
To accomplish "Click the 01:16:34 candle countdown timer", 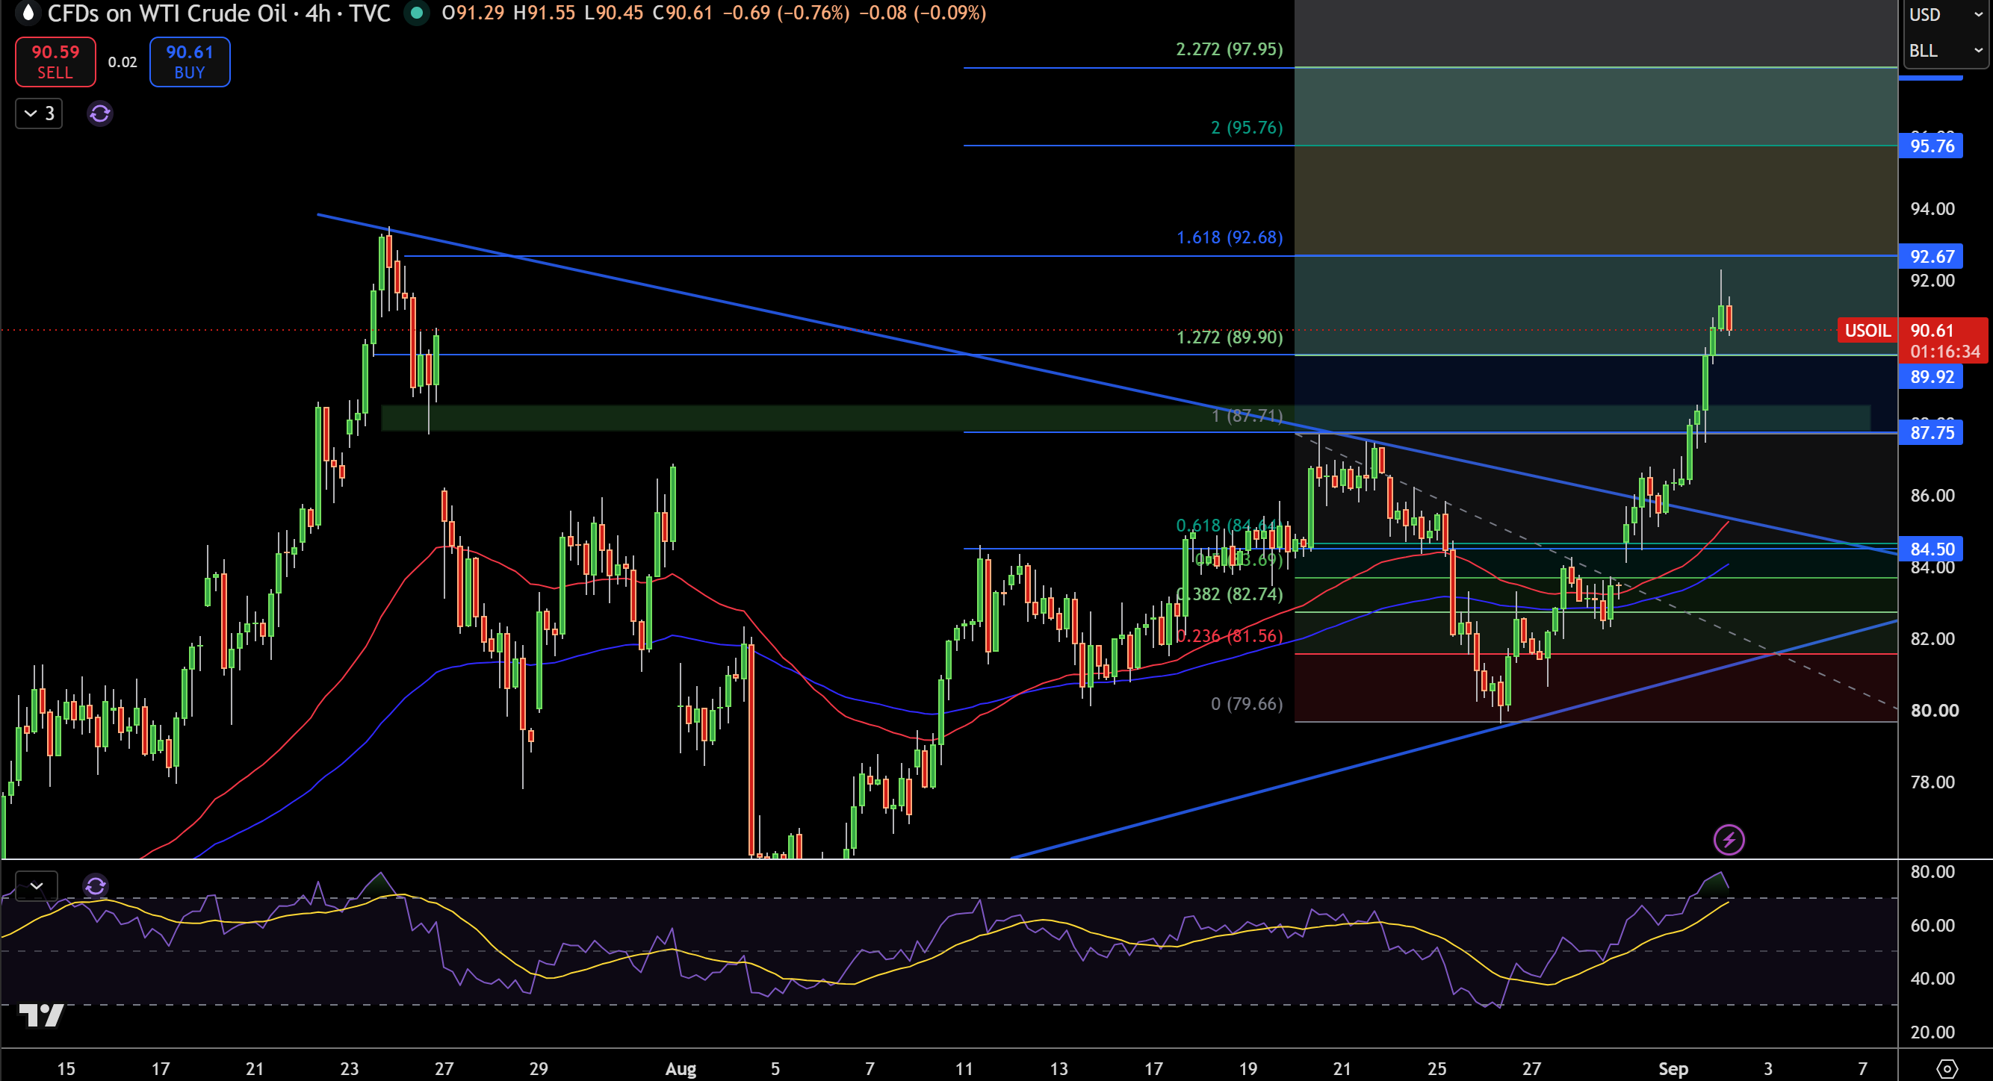I will [1944, 352].
